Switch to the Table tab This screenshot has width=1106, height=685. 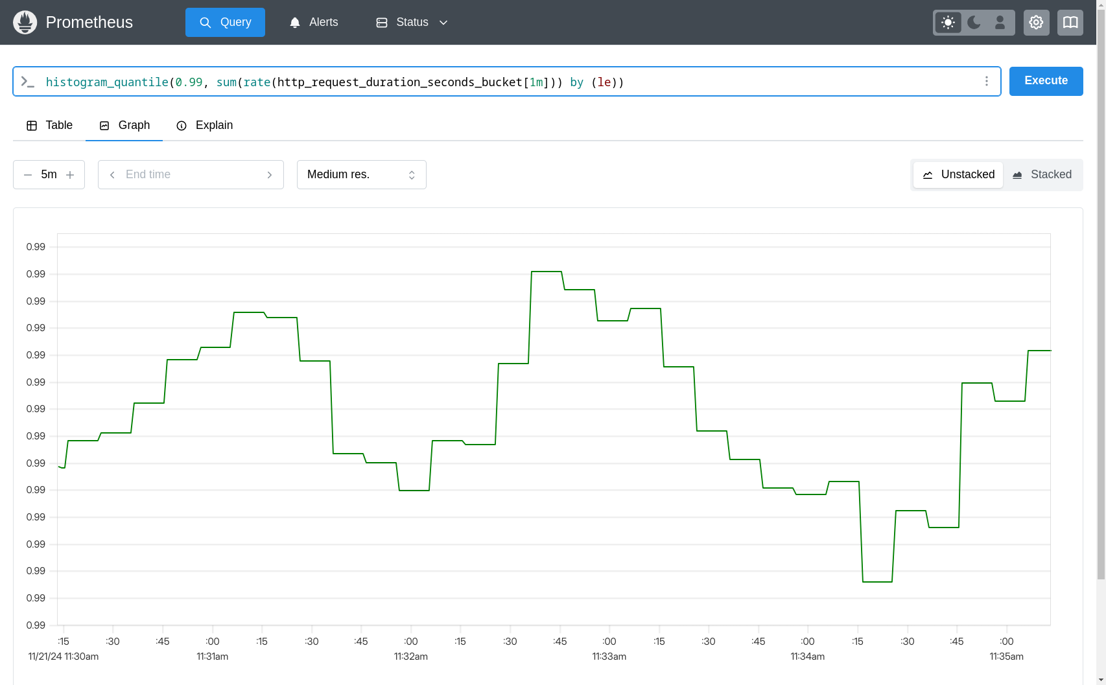click(x=51, y=125)
